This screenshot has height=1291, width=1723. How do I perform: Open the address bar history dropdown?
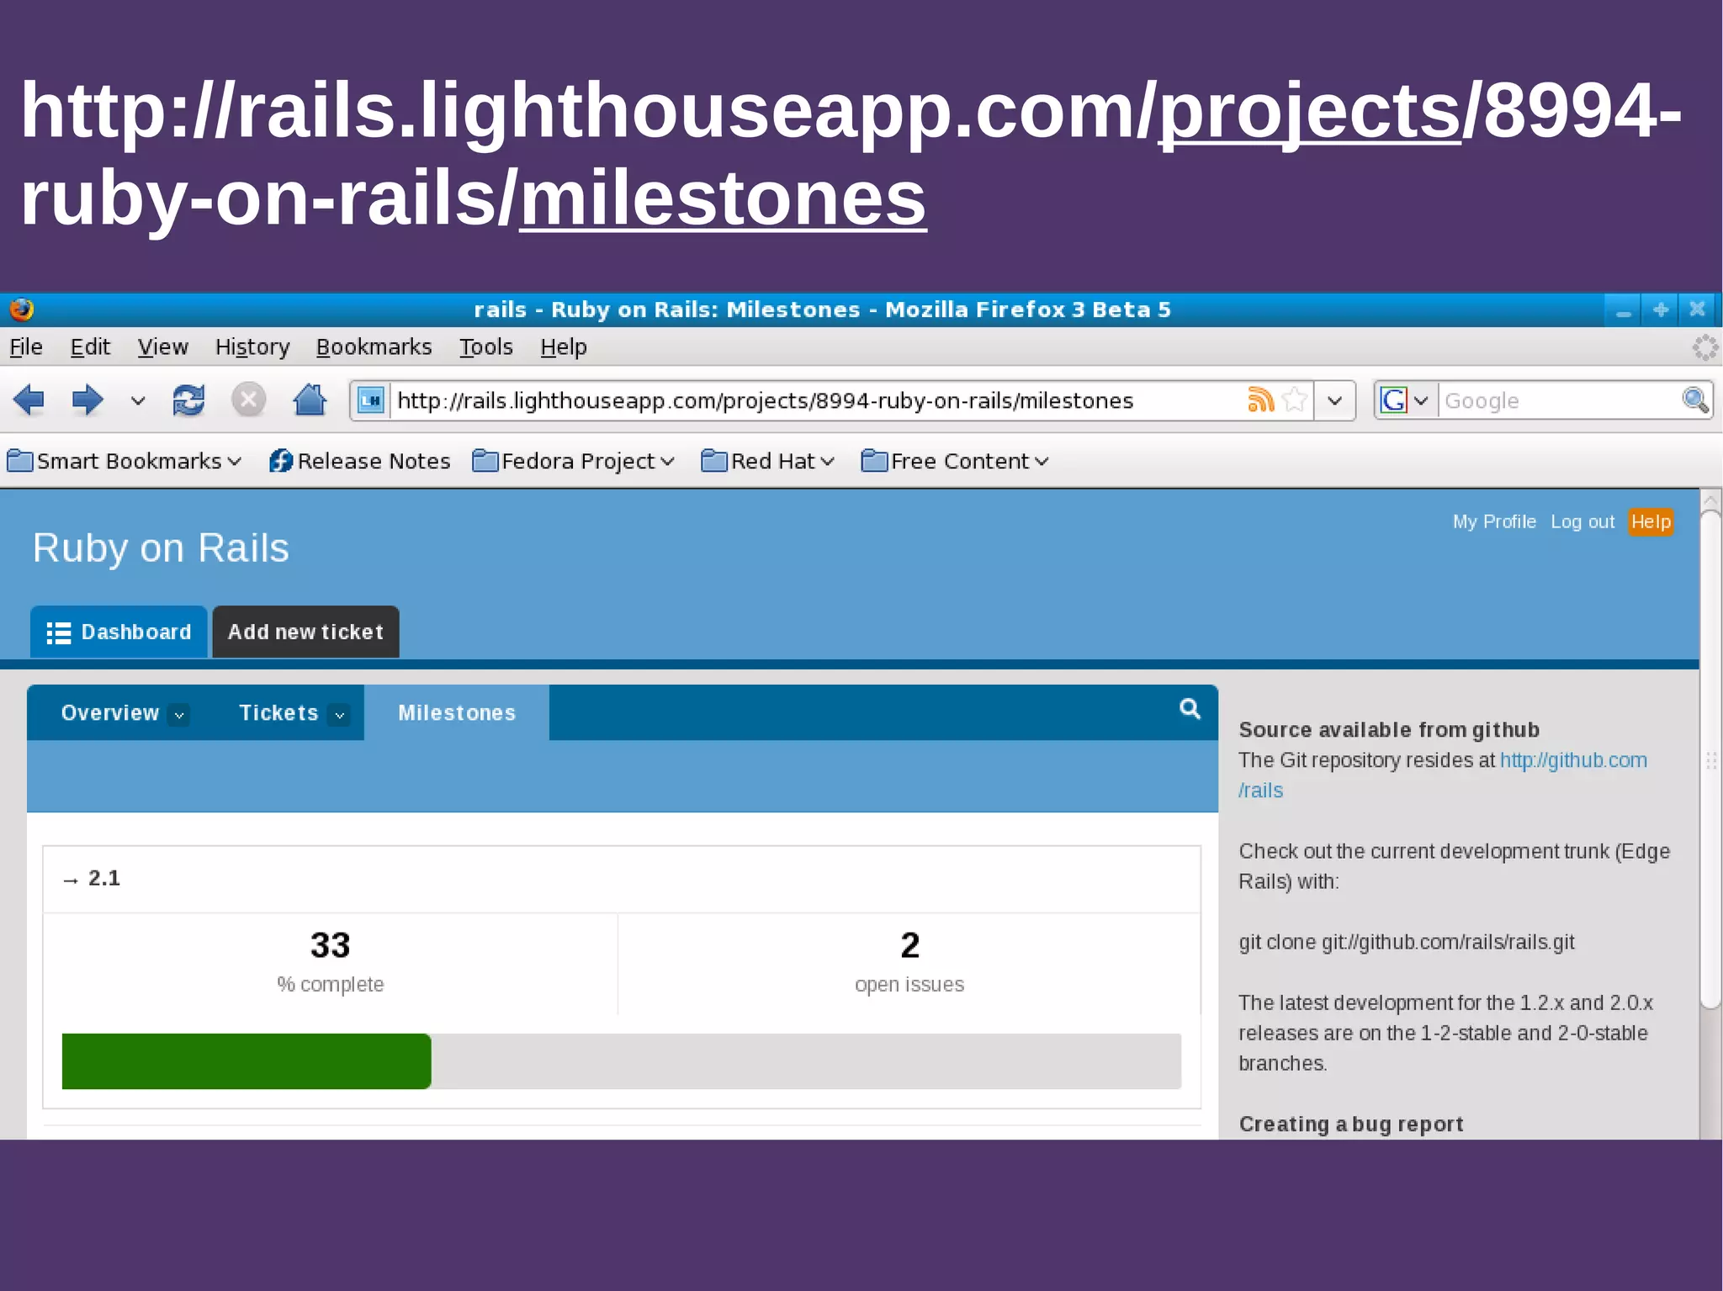[1334, 400]
